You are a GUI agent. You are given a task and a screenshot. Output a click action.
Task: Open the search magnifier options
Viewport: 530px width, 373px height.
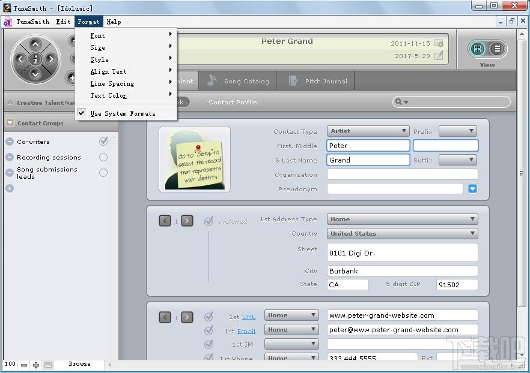402,102
